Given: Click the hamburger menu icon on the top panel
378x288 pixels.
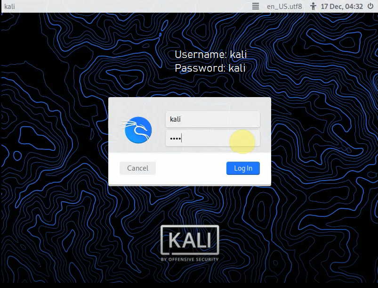Looking at the screenshot, I should (256, 7).
